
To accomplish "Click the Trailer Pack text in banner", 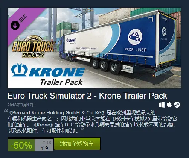I will (x=61, y=82).
